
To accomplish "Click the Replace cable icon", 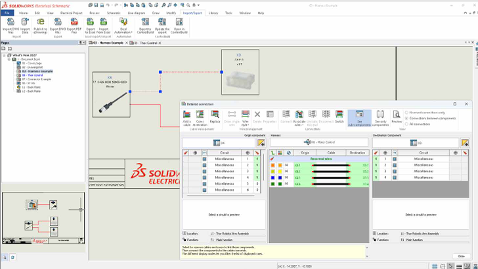I will pos(215,115).
